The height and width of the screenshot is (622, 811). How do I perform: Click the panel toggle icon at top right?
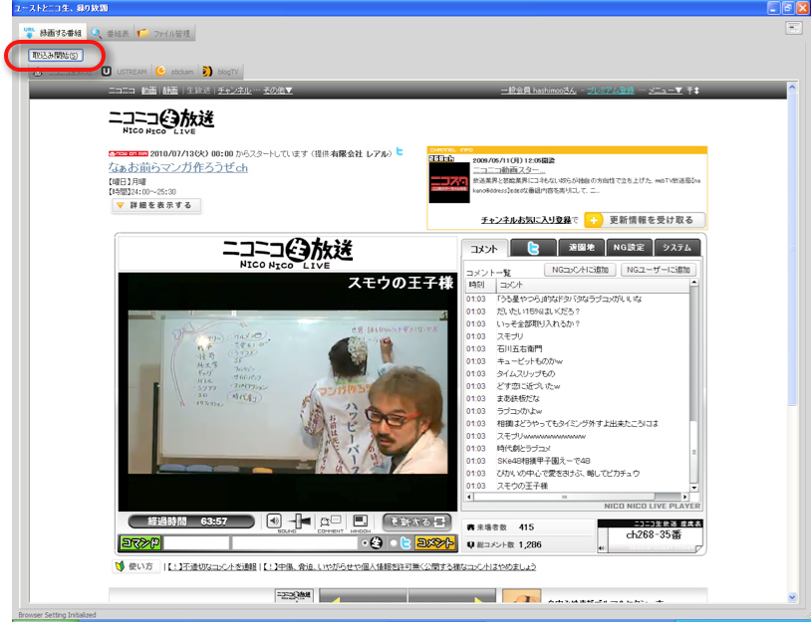click(793, 29)
